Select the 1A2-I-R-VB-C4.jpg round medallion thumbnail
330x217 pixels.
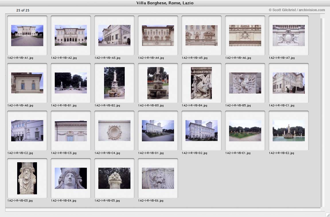[114, 130]
